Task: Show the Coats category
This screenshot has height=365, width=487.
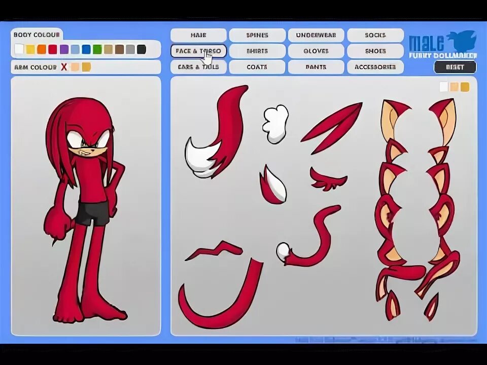Action: 257,67
